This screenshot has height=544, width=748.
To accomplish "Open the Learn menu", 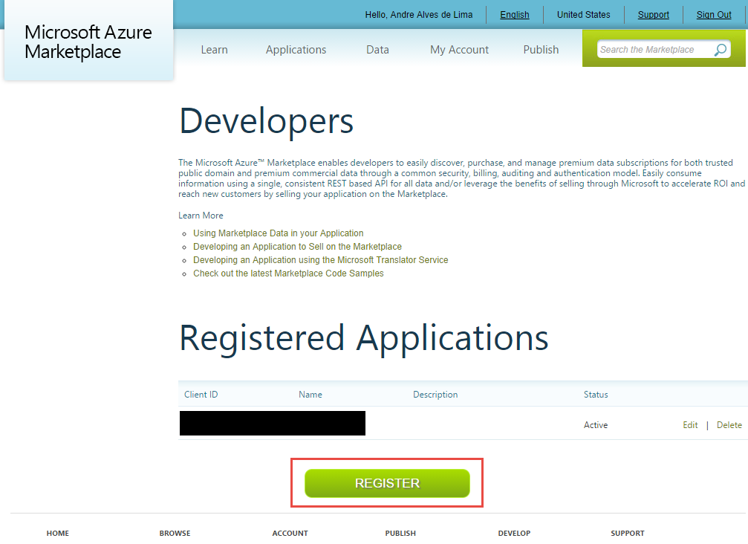I will pyautogui.click(x=214, y=50).
